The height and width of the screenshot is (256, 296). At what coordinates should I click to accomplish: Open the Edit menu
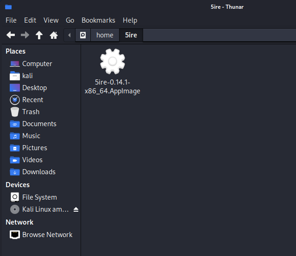coord(30,20)
